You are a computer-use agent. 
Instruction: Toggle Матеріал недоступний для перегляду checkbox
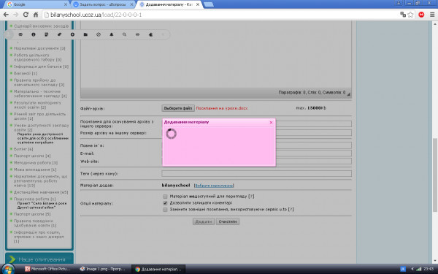(165, 197)
